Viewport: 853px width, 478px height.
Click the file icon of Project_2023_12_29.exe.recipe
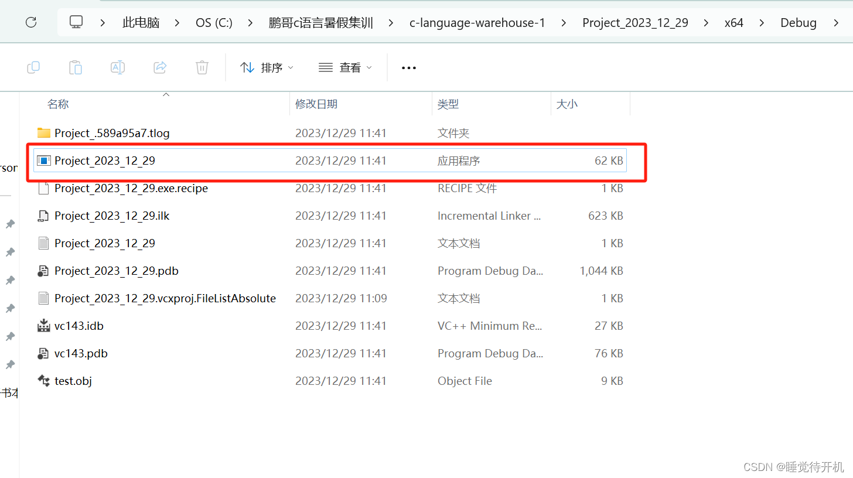tap(43, 188)
